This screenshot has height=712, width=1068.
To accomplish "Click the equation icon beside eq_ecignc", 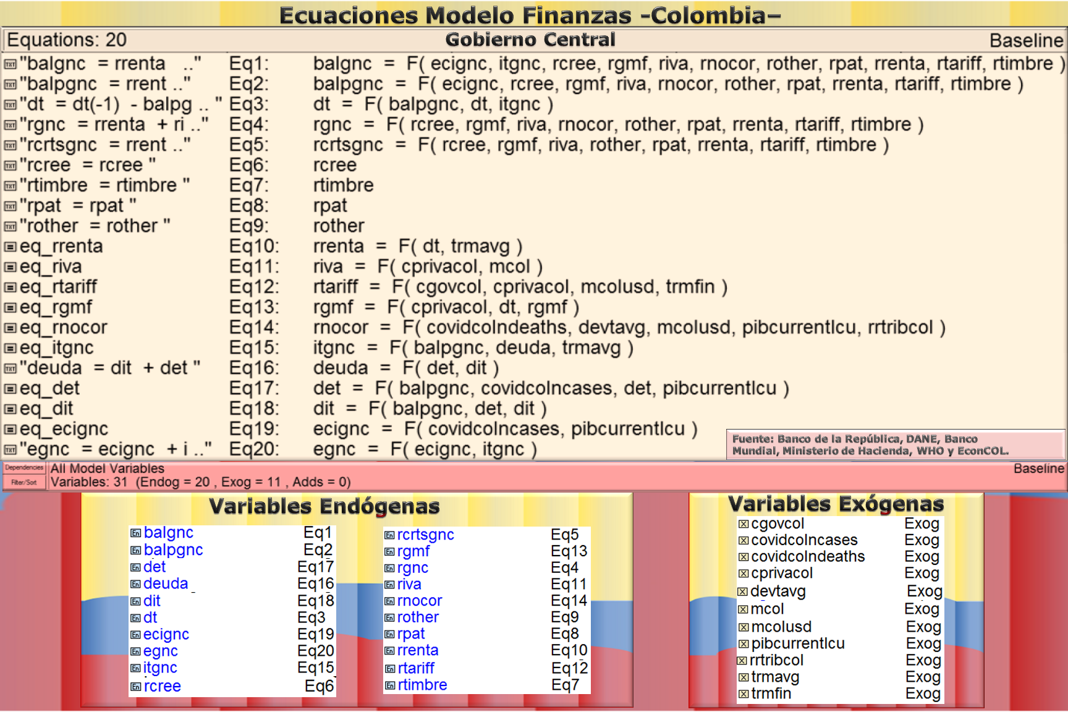I will 10,430.
